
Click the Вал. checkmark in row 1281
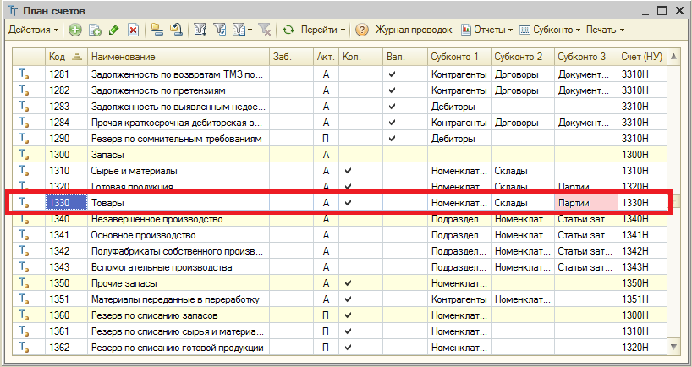tap(391, 74)
